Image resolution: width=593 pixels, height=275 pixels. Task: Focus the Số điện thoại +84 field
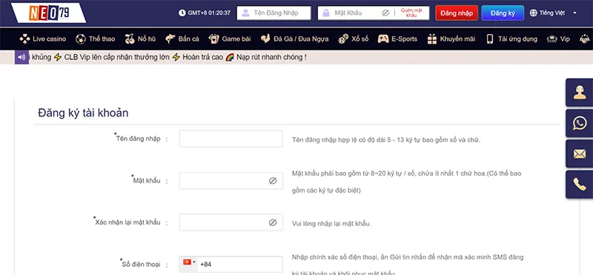point(231,265)
